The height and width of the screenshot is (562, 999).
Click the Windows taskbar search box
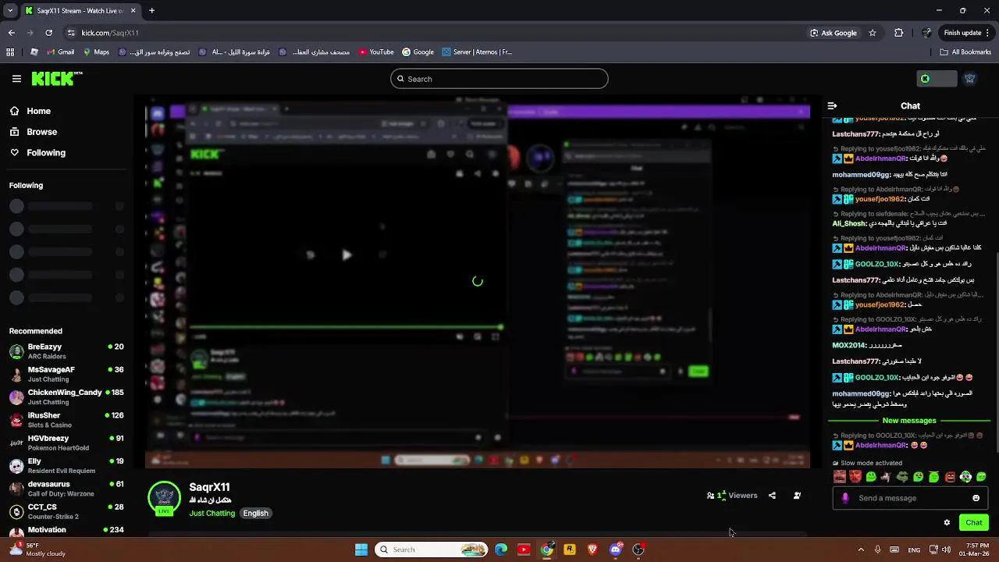point(431,550)
